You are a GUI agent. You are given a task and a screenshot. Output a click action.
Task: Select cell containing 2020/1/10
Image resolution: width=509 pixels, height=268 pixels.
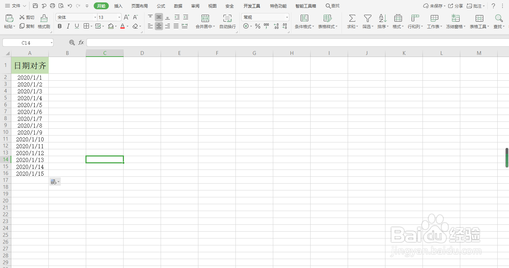30,139
